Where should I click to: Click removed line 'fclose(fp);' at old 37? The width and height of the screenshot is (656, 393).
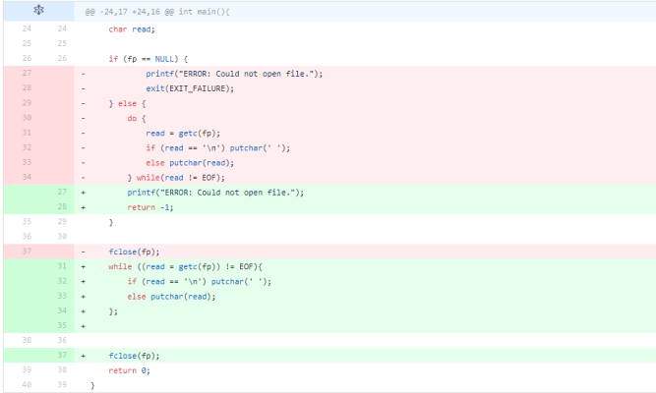click(134, 252)
